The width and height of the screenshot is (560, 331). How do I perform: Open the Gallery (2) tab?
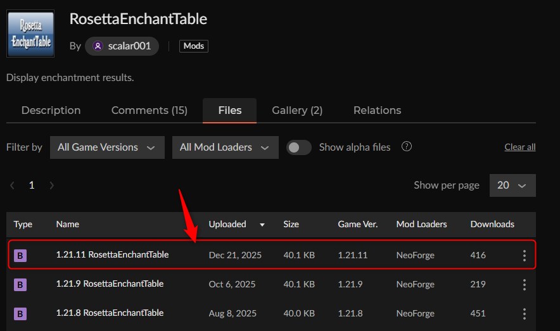297,110
